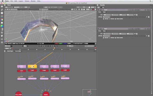
Task: Click the stop playback button
Action: click(48, 46)
